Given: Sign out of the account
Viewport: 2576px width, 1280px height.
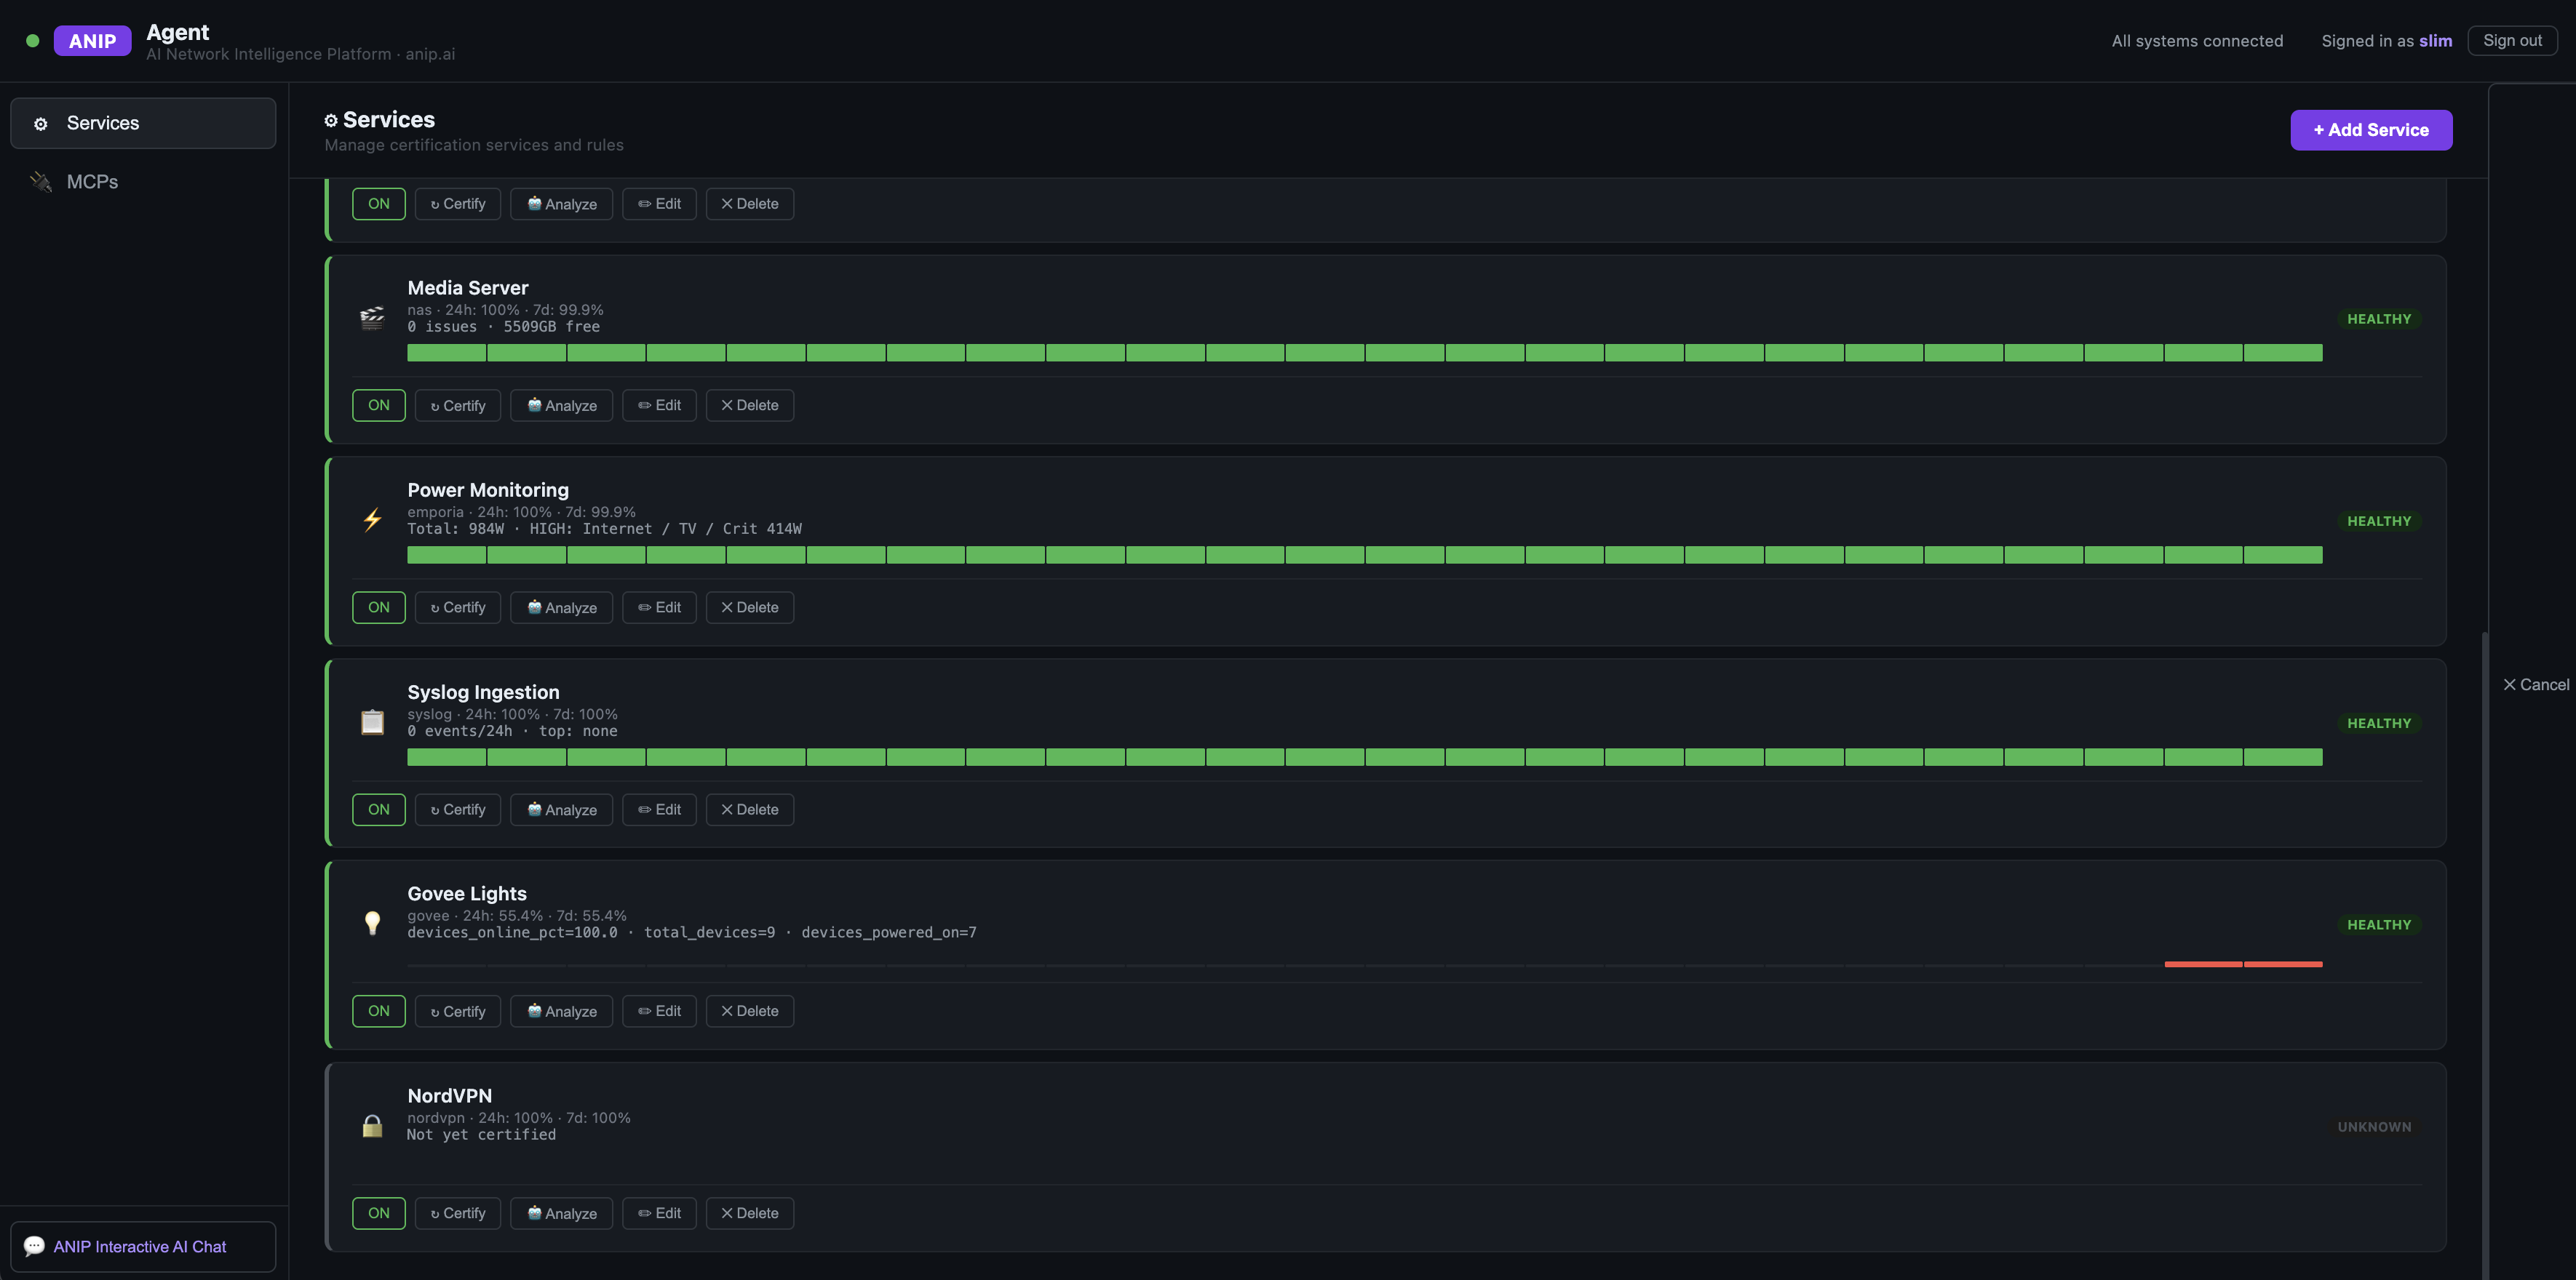Looking at the screenshot, I should [2512, 41].
